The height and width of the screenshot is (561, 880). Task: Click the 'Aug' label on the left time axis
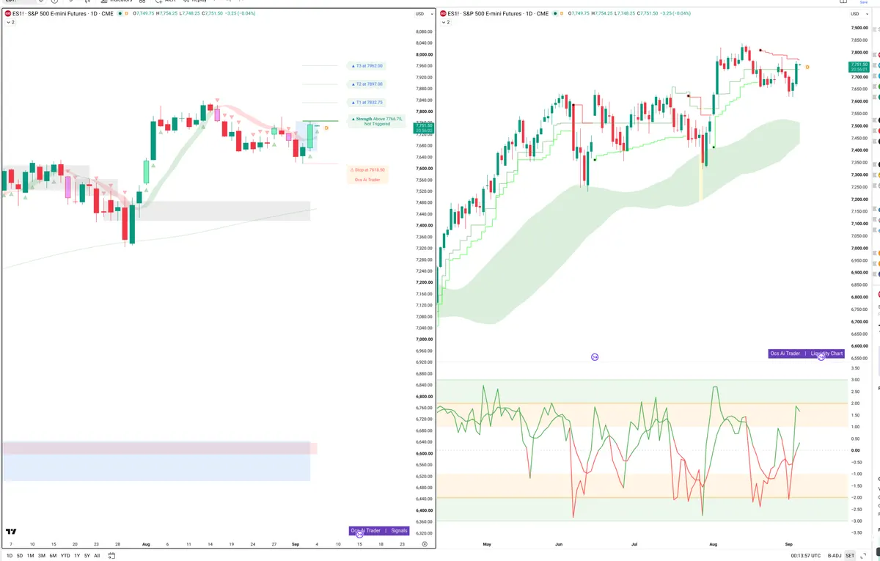click(145, 545)
